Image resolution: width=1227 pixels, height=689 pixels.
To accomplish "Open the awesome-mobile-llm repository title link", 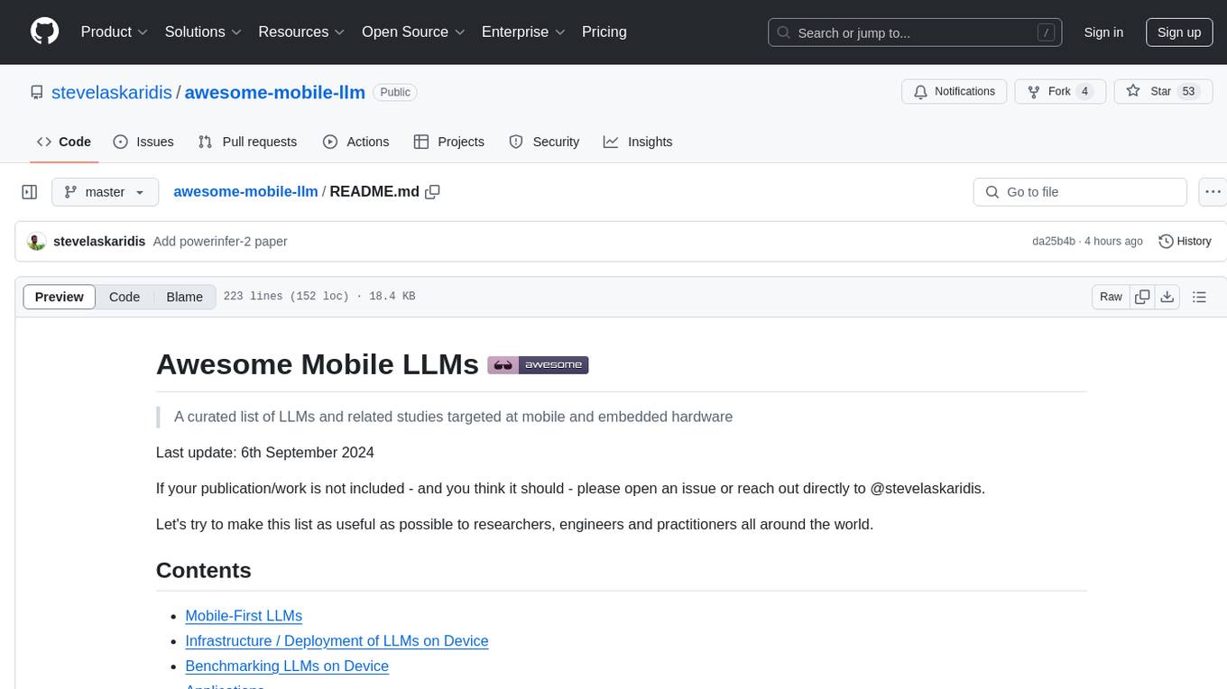I will 275,92.
